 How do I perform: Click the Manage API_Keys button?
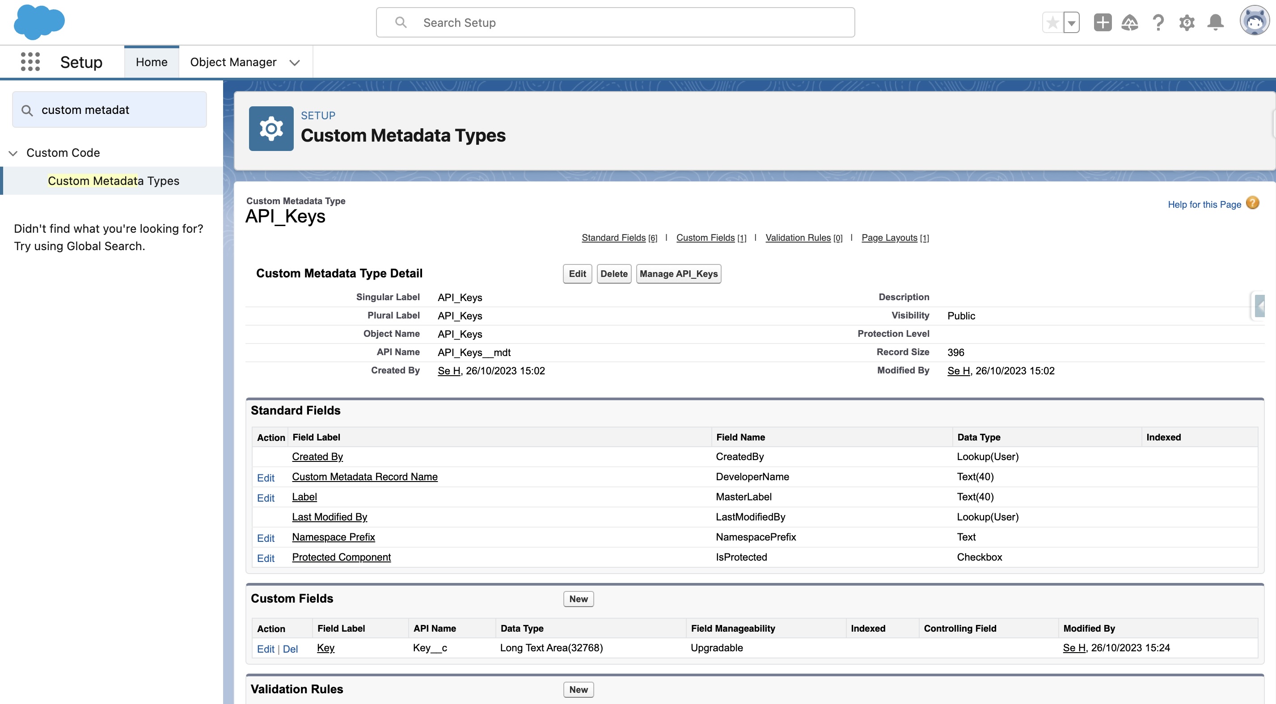pyautogui.click(x=679, y=274)
